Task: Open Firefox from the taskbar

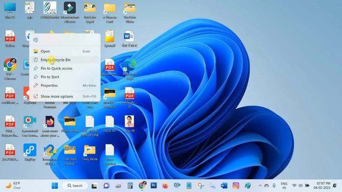Action: (165, 186)
